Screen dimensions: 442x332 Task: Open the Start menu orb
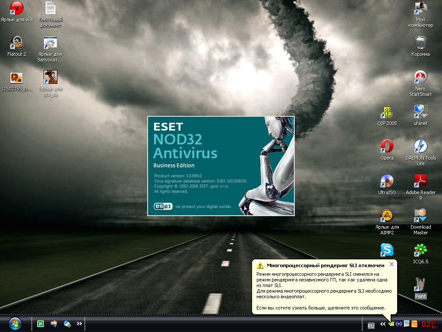[x=15, y=323]
